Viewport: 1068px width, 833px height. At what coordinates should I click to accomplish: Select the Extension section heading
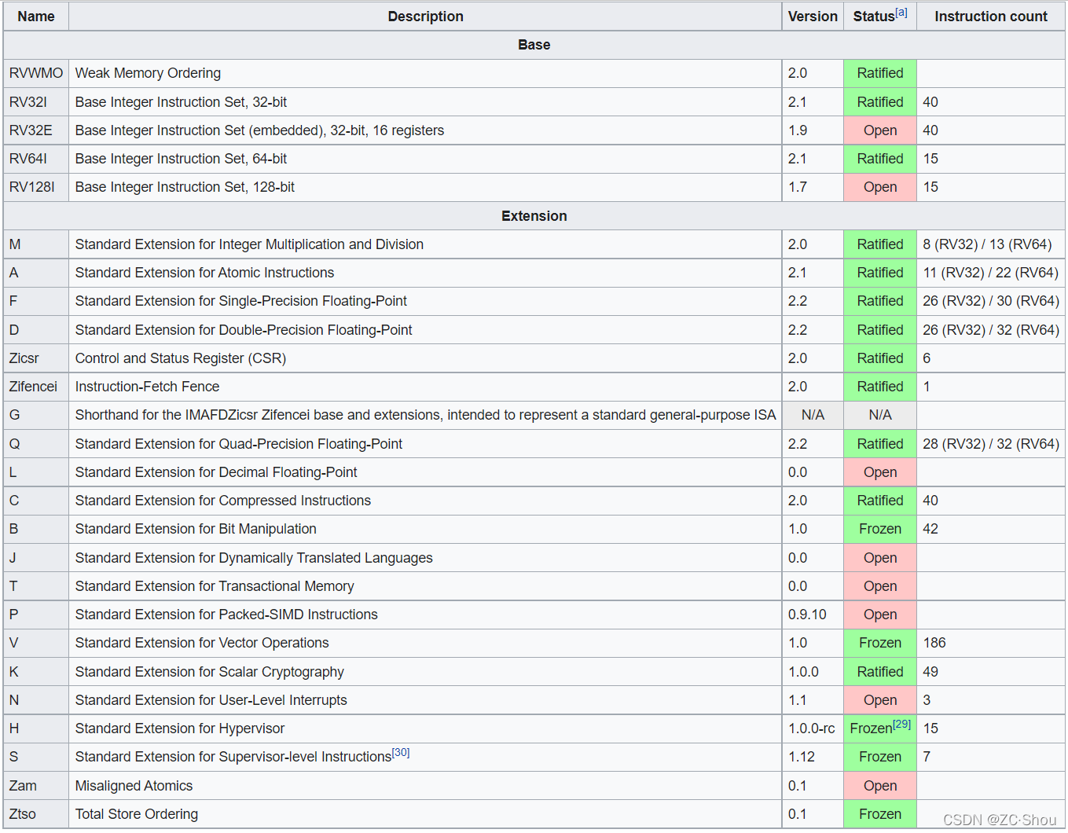(534, 216)
